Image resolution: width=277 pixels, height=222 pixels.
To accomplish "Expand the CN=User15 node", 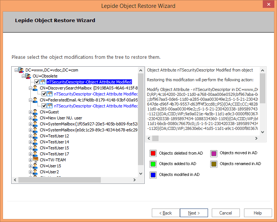I will point(30,166).
